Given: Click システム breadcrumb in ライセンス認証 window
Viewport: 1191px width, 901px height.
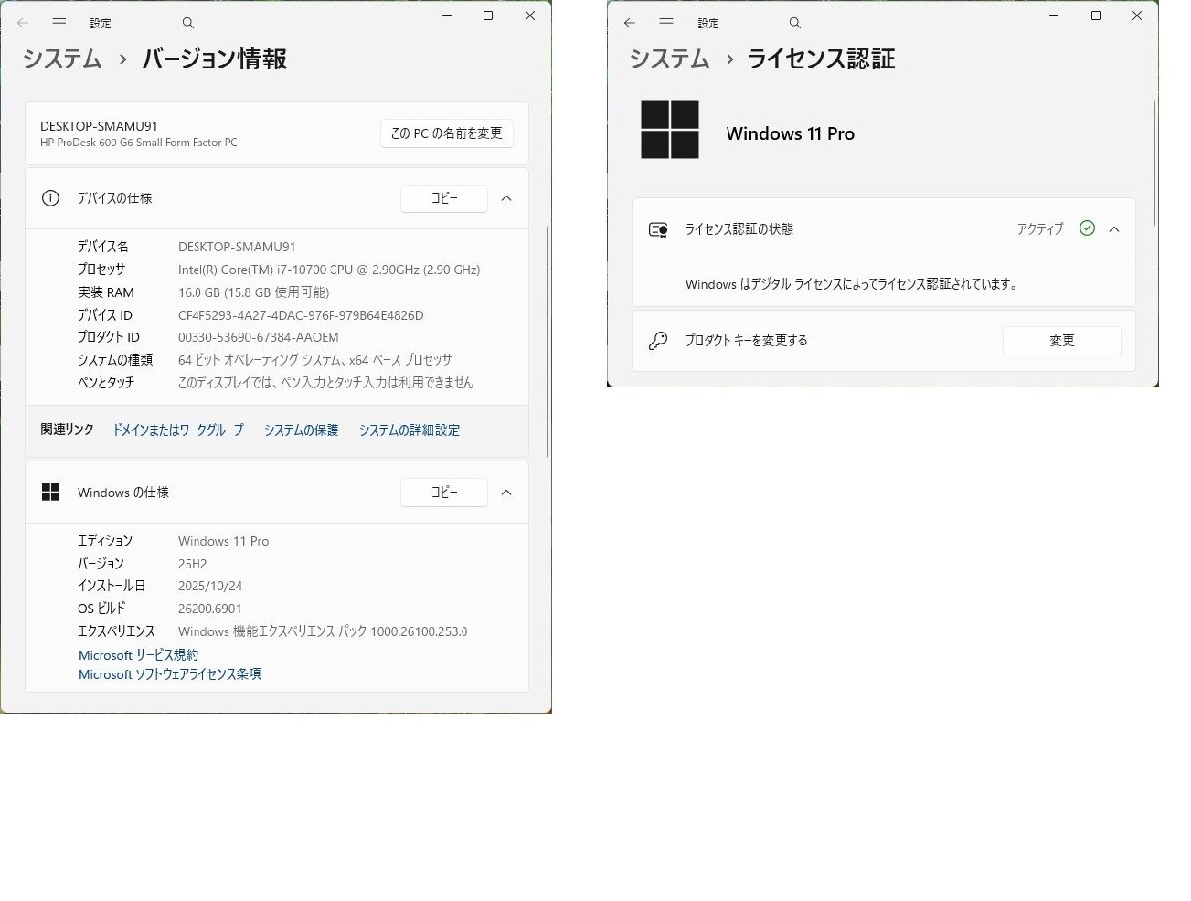Looking at the screenshot, I should click(670, 59).
